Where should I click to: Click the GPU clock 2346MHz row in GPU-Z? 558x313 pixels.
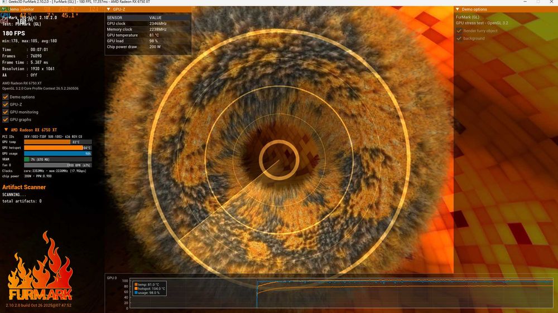[148, 23]
